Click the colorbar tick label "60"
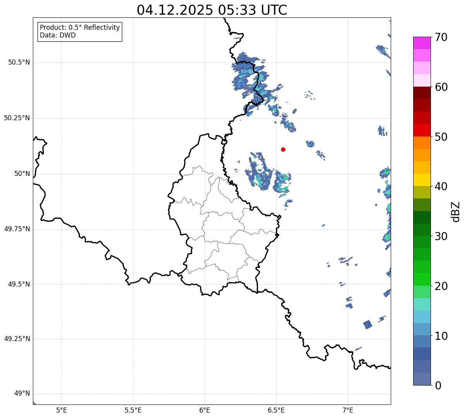The width and height of the screenshot is (465, 418). [441, 87]
